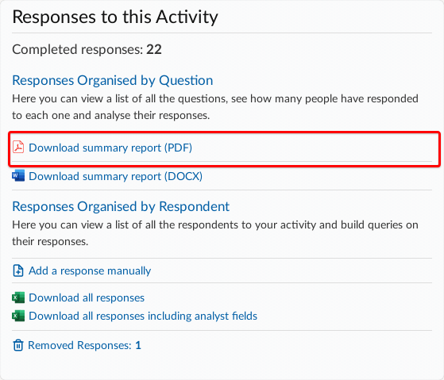Click the Responses to this Activity heading
This screenshot has width=444, height=380.
(x=115, y=17)
